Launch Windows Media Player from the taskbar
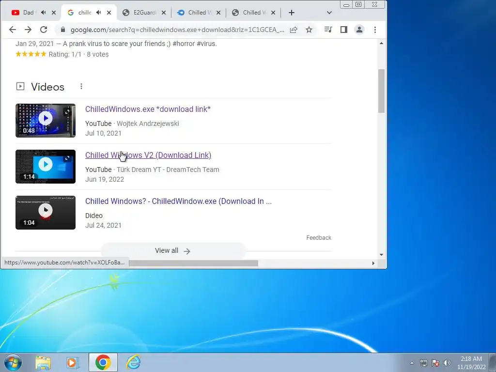The image size is (496, 372). point(73,362)
